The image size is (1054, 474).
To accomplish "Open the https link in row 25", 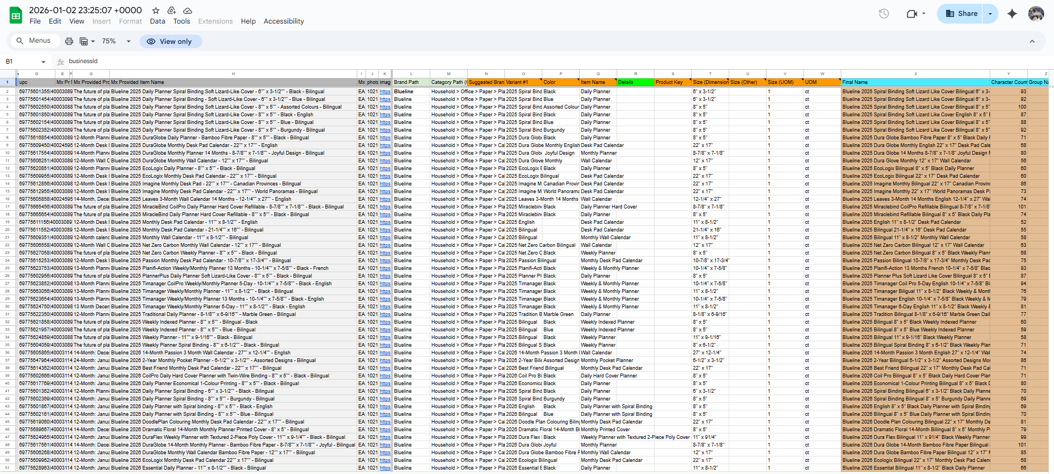I will [385, 268].
